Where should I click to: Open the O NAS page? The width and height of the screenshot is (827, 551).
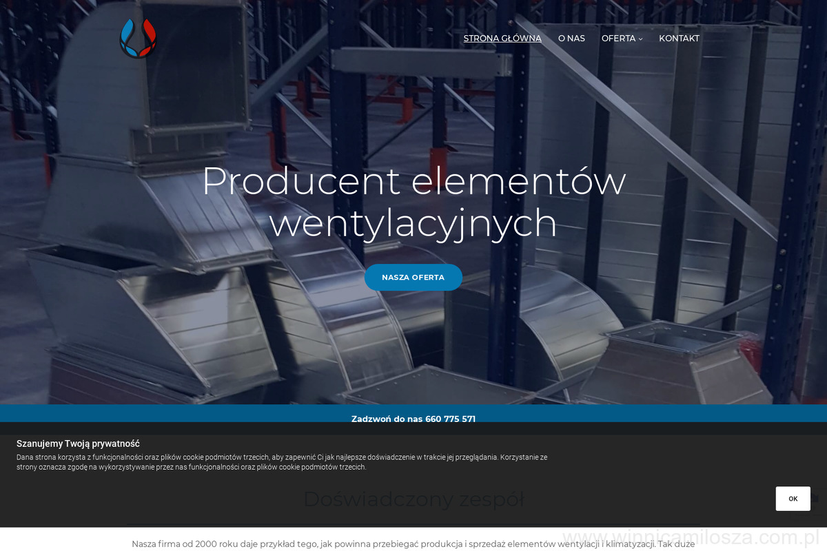coord(571,39)
